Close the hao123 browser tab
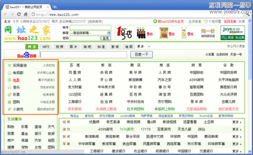This screenshot has height=155, width=253. (48, 7)
